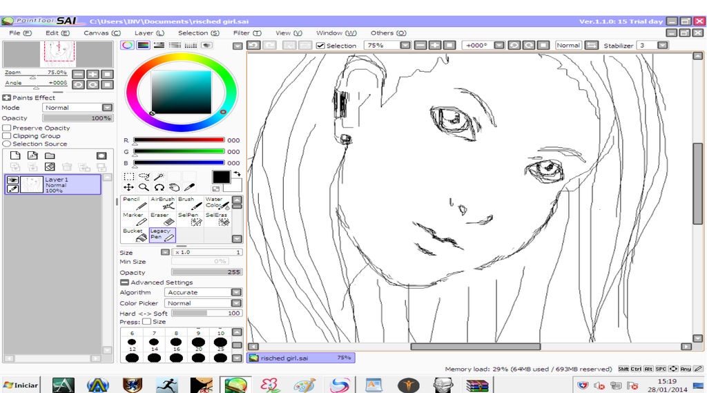Enable the Preserve Opacity checkbox

click(x=7, y=128)
